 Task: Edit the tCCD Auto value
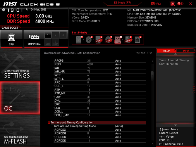(x=118, y=108)
